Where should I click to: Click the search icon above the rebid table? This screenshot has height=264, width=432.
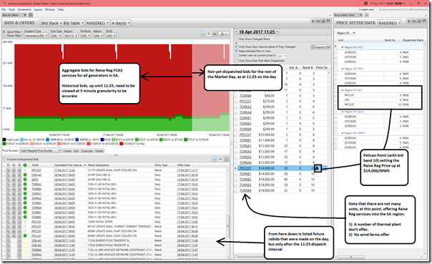point(215,159)
